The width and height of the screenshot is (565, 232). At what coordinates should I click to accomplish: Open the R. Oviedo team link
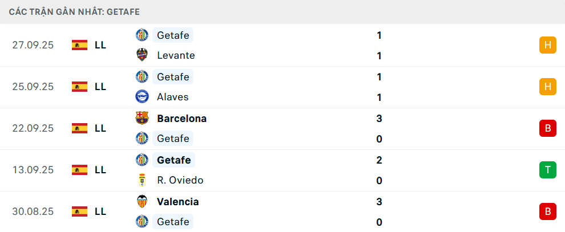click(x=180, y=181)
